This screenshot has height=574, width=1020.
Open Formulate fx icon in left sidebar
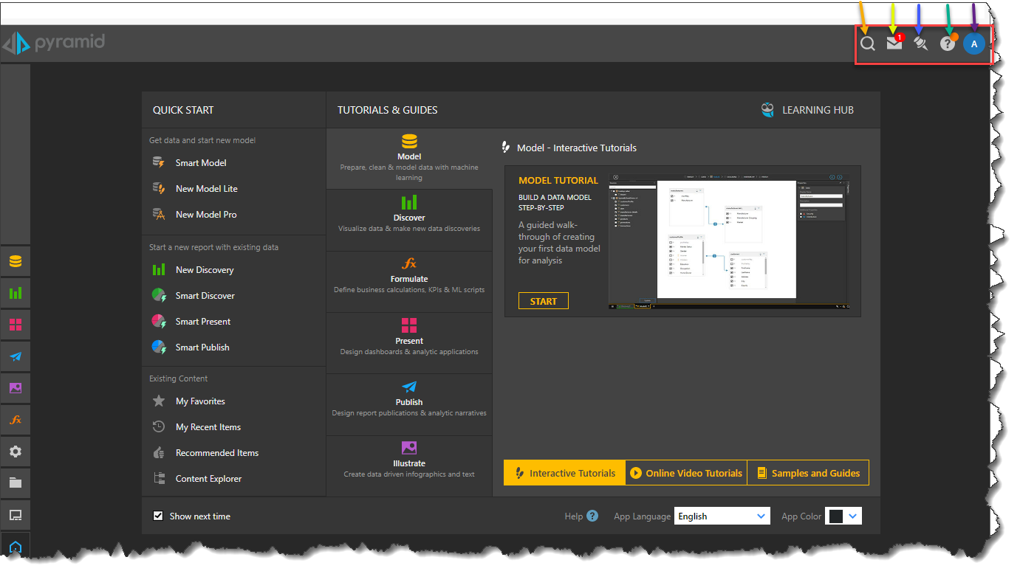point(16,420)
